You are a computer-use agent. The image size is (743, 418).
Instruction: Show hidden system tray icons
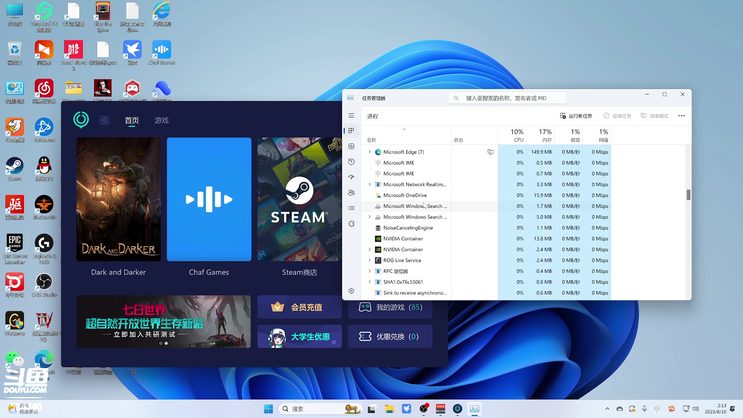(x=607, y=409)
